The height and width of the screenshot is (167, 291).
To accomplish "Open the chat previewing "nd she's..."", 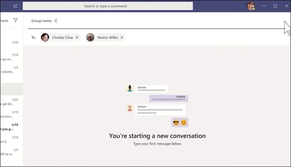I will coord(11,115).
